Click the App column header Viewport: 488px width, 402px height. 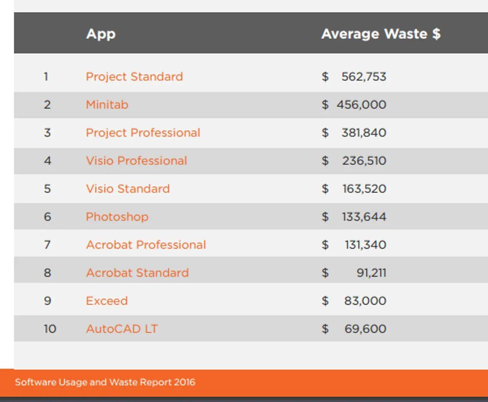click(101, 34)
